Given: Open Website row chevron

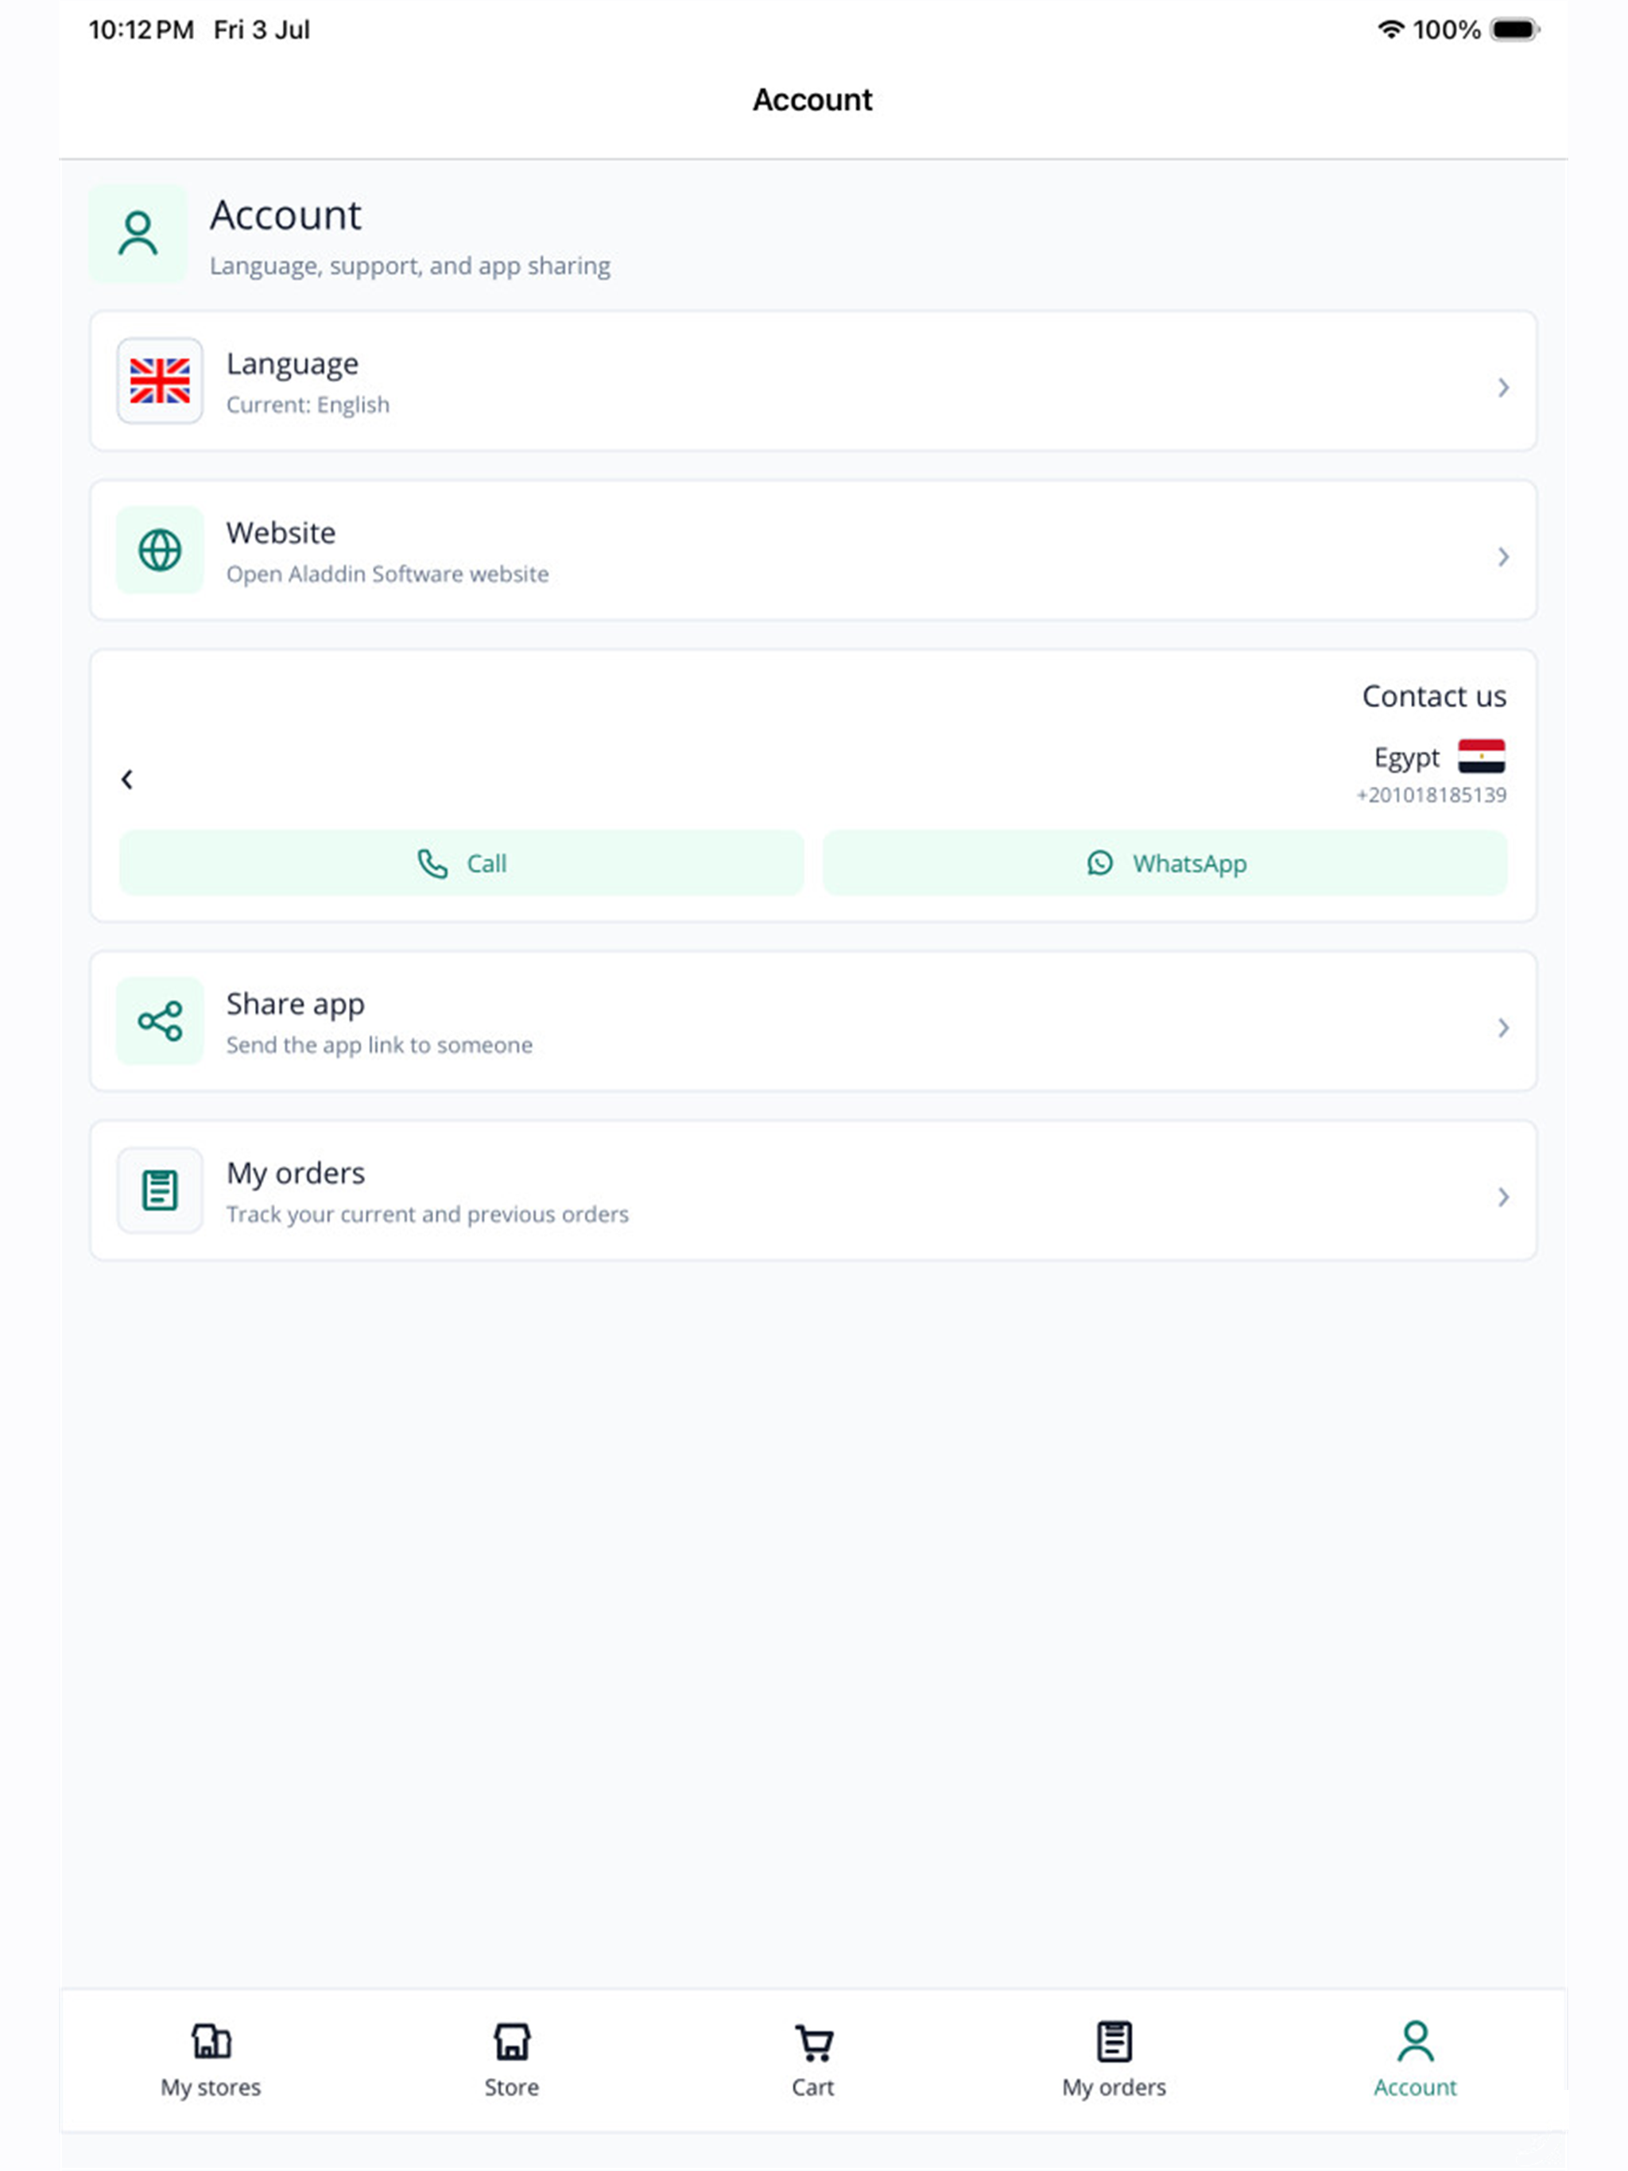Looking at the screenshot, I should pyautogui.click(x=1503, y=558).
